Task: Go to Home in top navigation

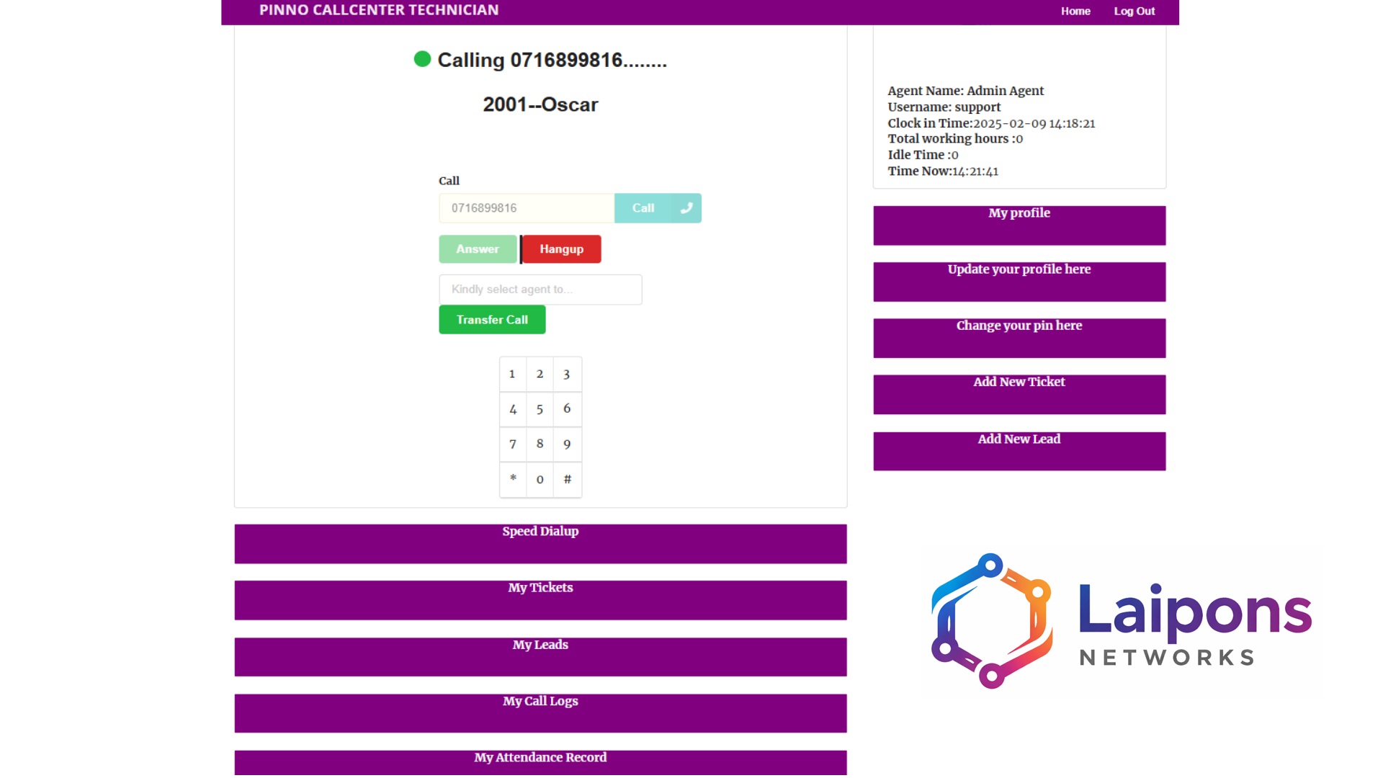Action: pyautogui.click(x=1075, y=11)
